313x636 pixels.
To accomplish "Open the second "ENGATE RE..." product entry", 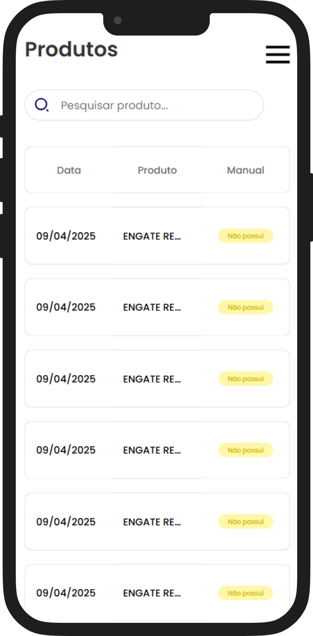I will coord(152,308).
